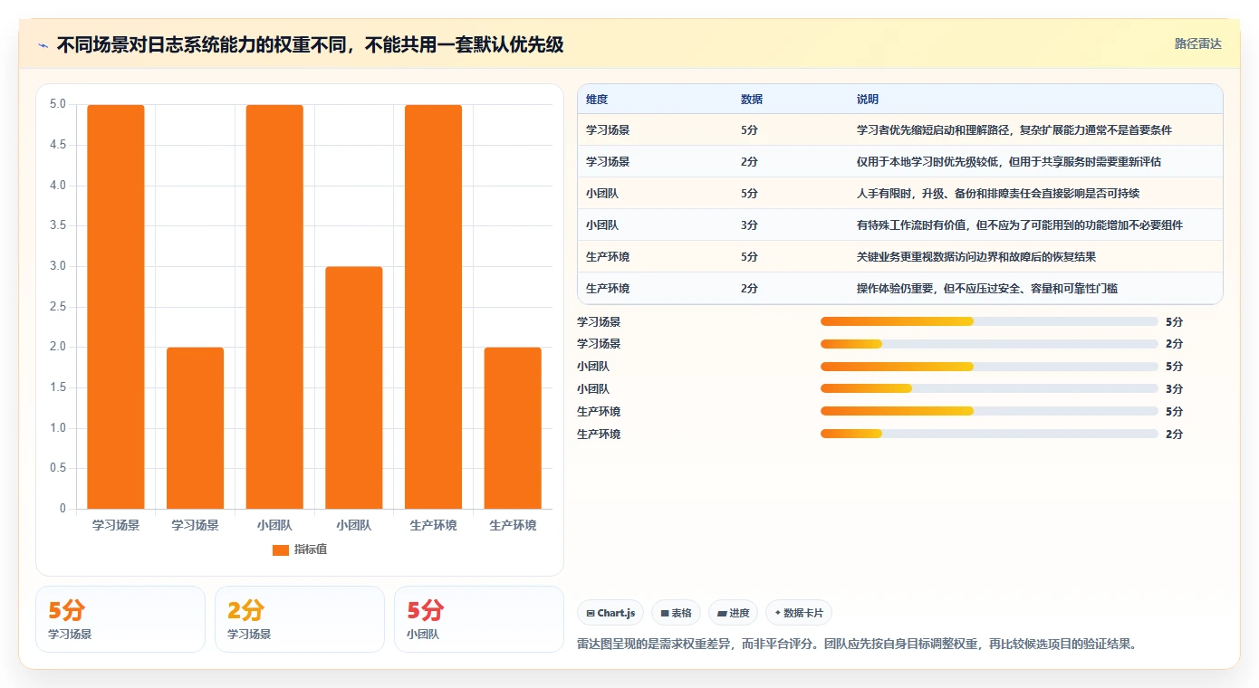Click the 维度 column header
1259x688 pixels.
597,99
